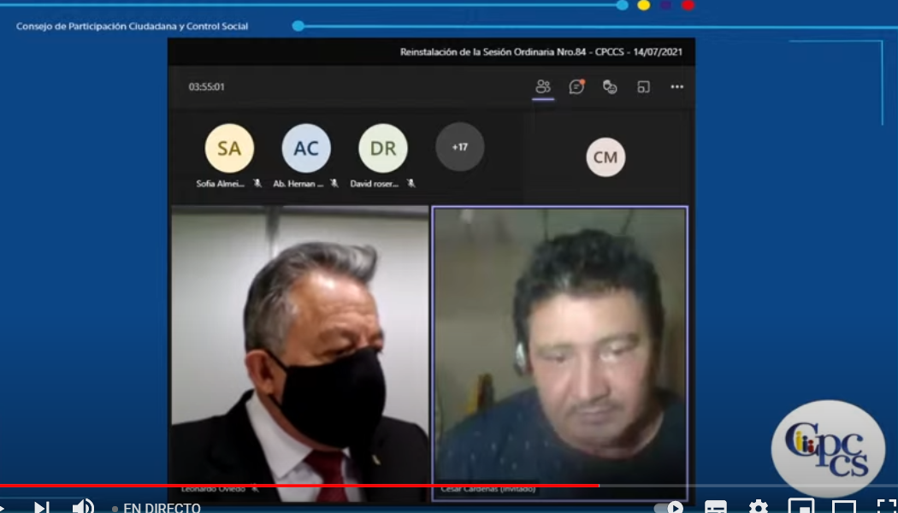
Task: Enable theater mode view
Action: coord(843,507)
